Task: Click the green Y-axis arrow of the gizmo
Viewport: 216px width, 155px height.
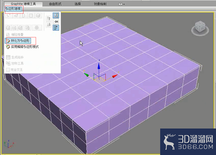Action: [87, 75]
